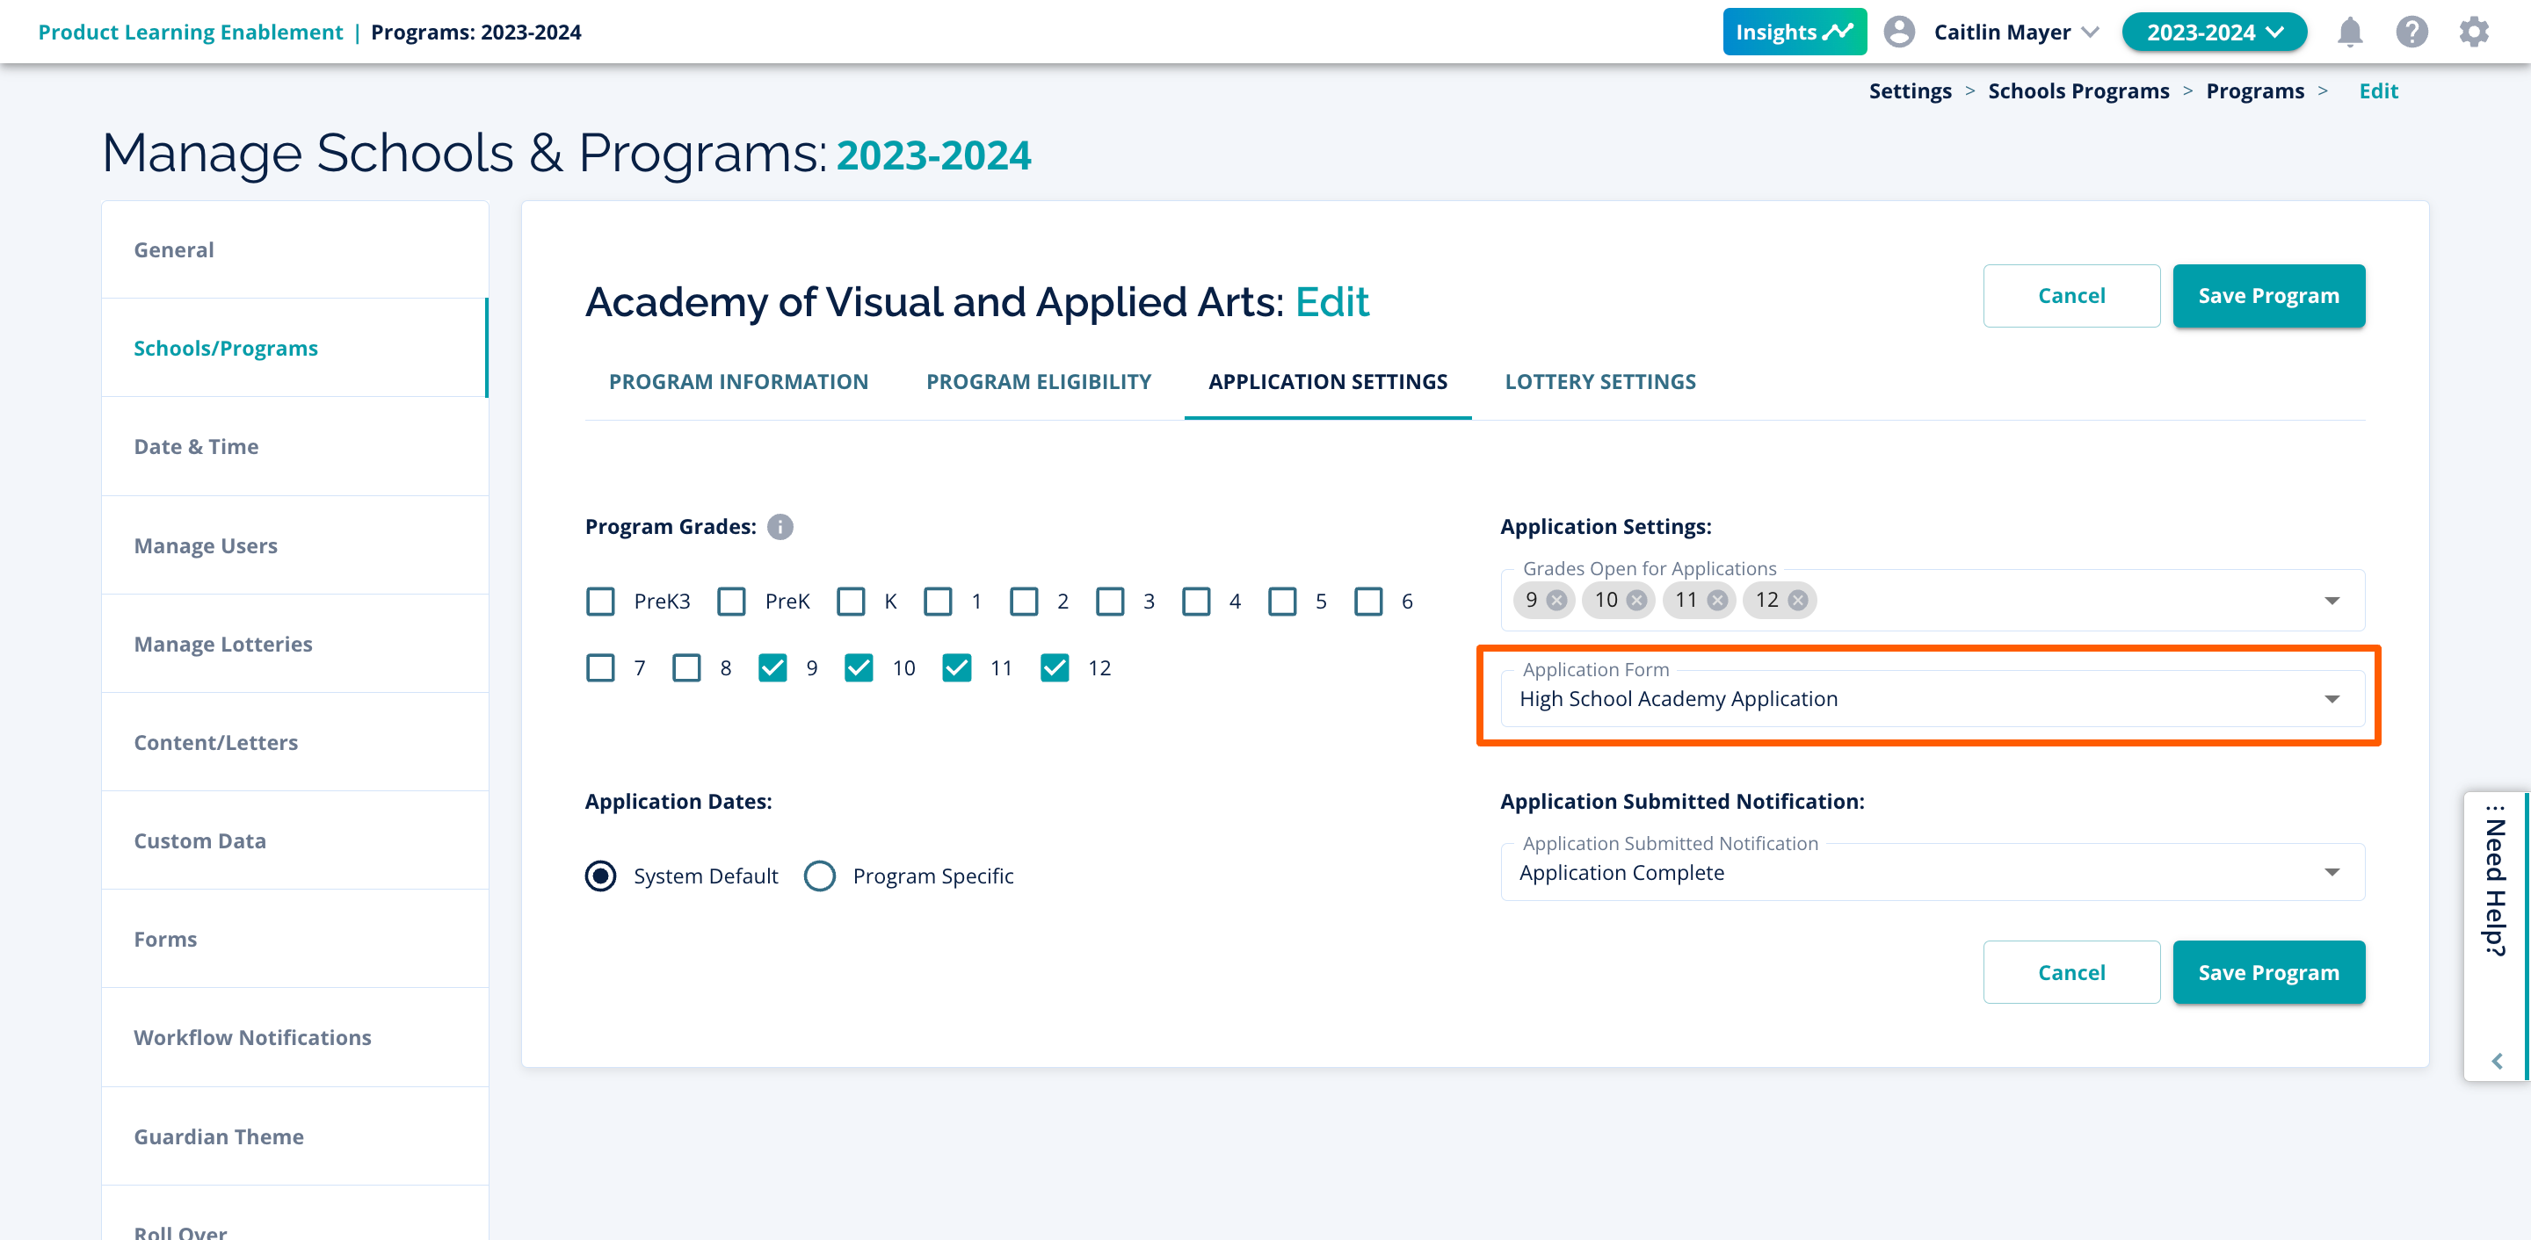
Task: Check the grade 8 checkbox
Action: pos(685,668)
